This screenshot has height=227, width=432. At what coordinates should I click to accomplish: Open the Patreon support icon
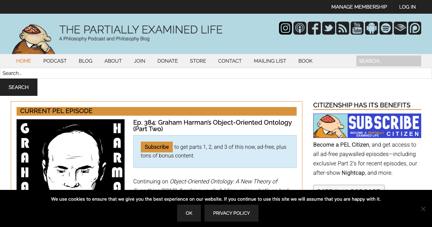tap(414, 28)
